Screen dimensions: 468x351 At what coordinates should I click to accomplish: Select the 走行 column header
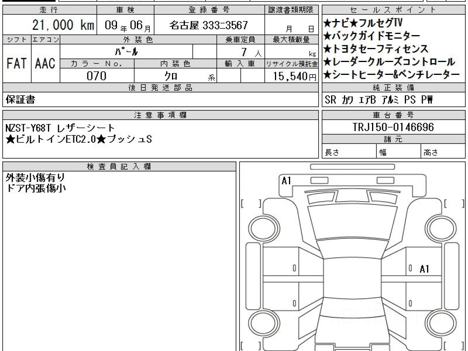tap(49, 10)
